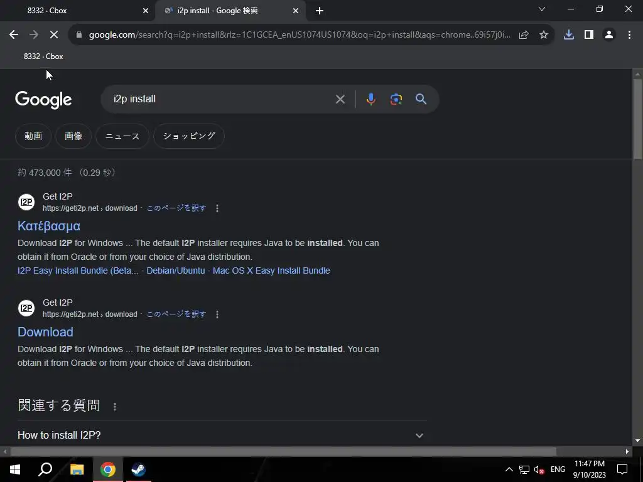Open more options for first Get I2P result
Screen dimensions: 643x482
217,208
